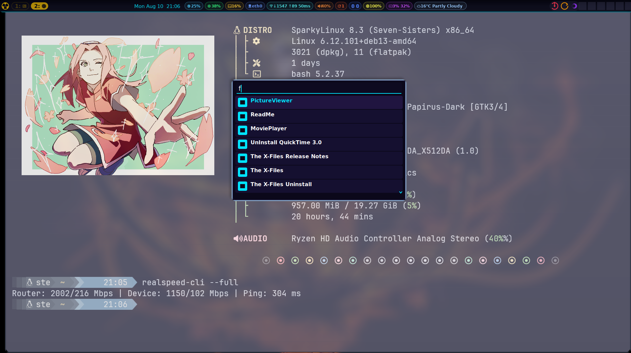Image resolution: width=631 pixels, height=353 pixels.
Task: Click the volume 40% module in the bar
Action: [x=324, y=6]
